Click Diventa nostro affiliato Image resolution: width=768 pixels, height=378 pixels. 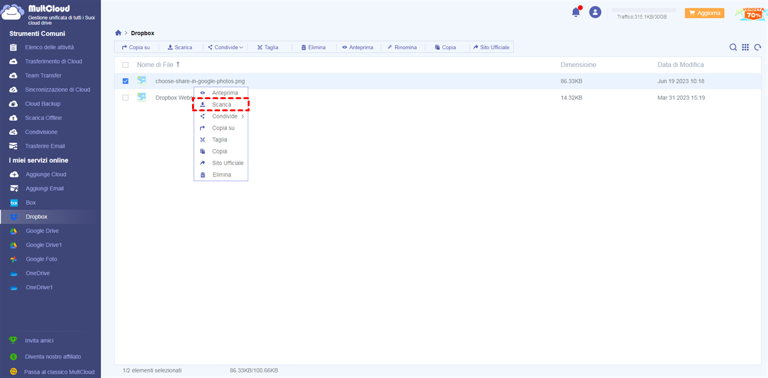tap(53, 356)
